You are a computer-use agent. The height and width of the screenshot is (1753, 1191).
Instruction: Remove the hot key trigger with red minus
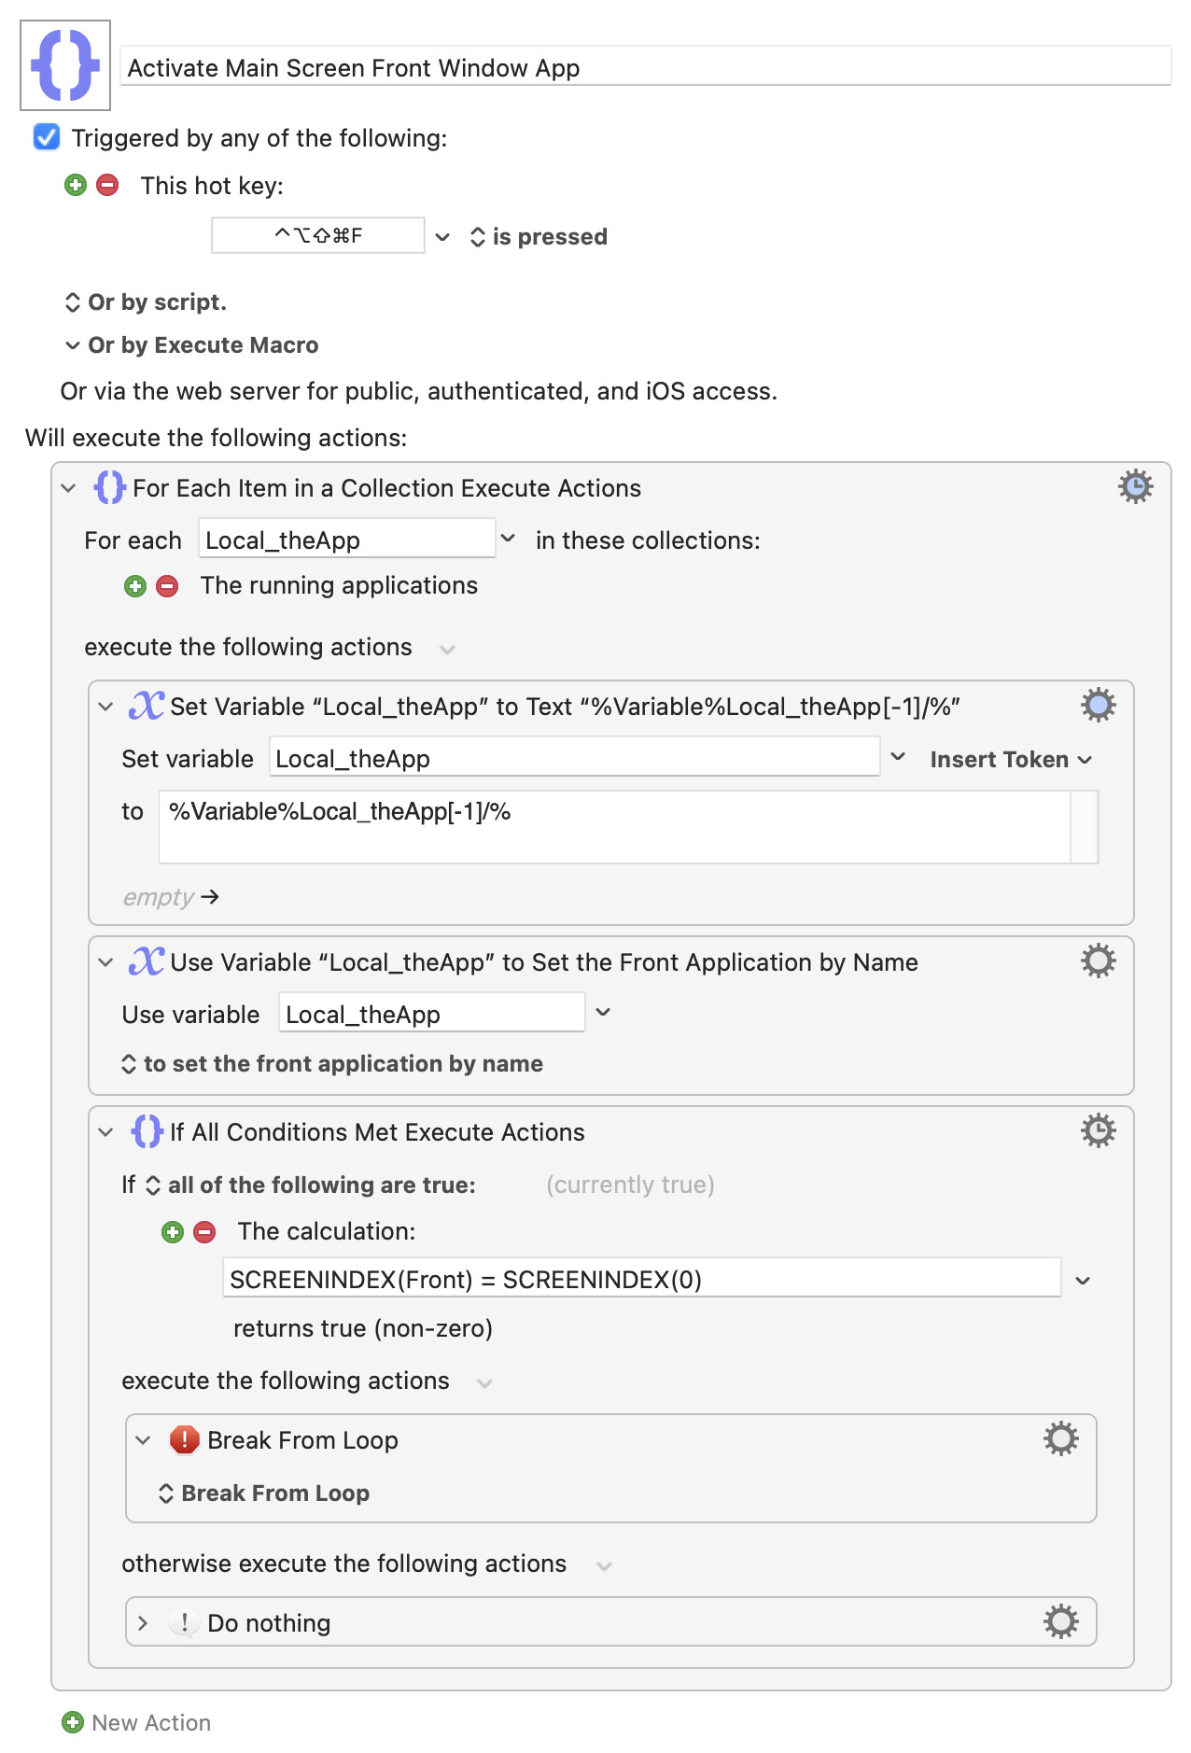[108, 185]
